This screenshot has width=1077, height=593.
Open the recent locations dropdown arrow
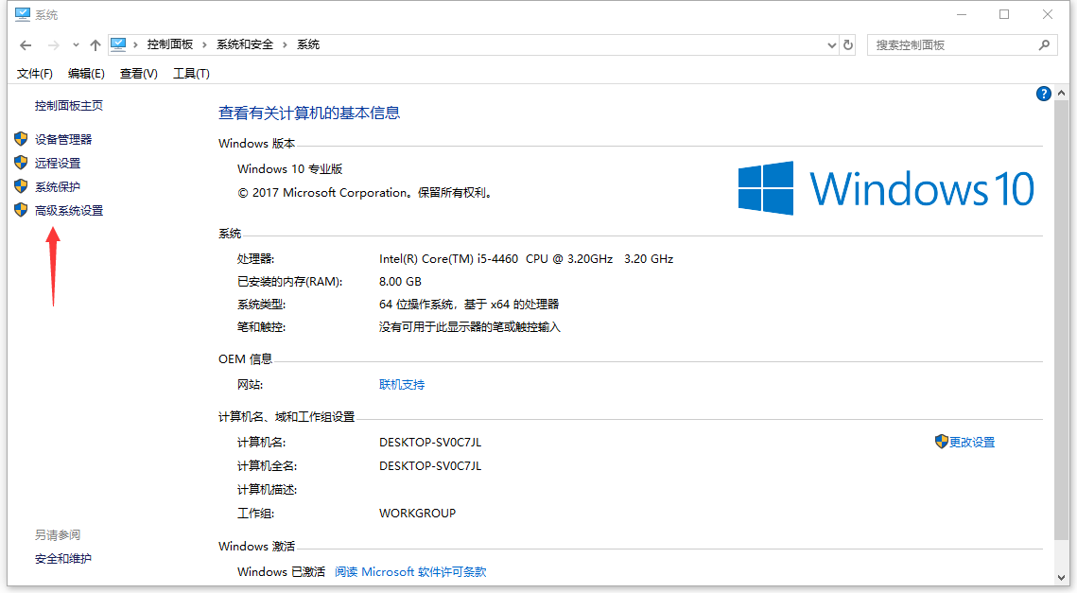[76, 45]
